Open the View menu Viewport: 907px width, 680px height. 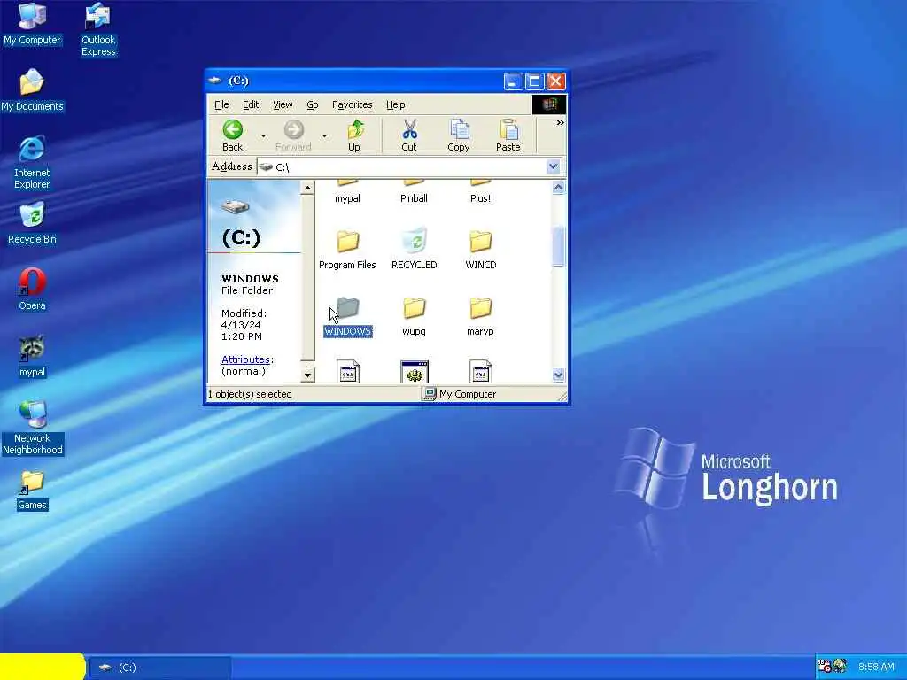tap(283, 104)
